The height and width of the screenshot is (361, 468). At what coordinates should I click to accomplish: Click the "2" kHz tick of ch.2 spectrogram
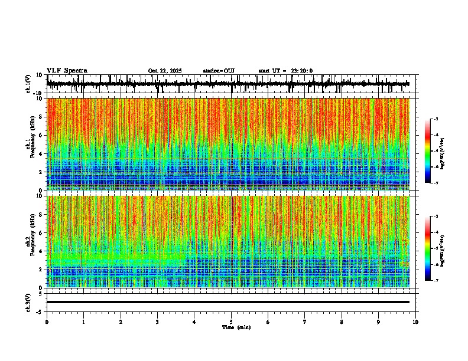(x=41, y=270)
